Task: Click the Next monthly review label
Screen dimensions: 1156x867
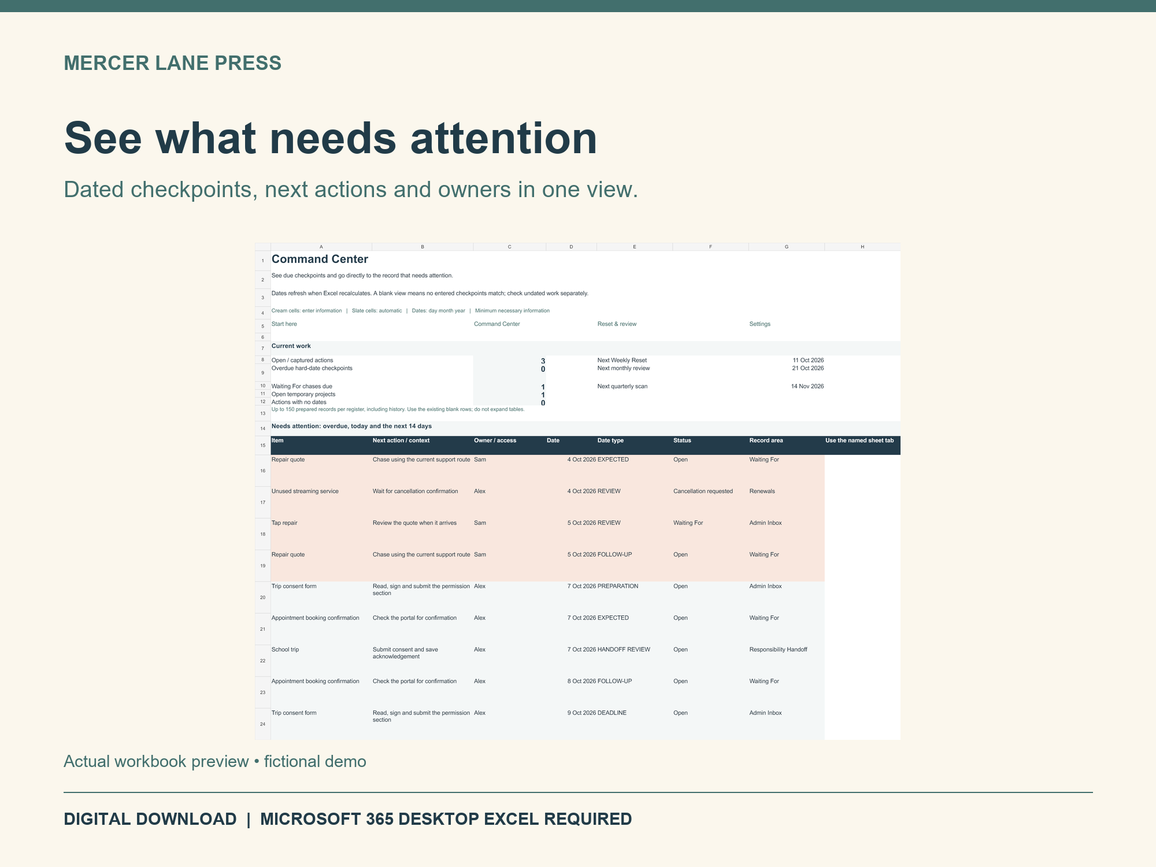Action: pyautogui.click(x=624, y=368)
